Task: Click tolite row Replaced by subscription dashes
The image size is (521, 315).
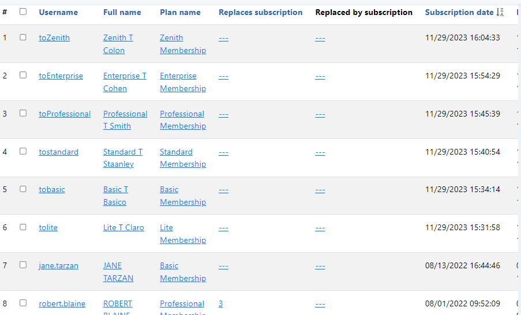Action: coord(320,228)
